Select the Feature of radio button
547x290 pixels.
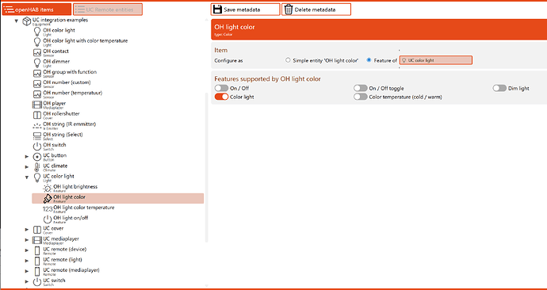[x=369, y=60]
